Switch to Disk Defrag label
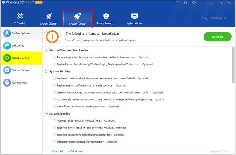 (18, 46)
